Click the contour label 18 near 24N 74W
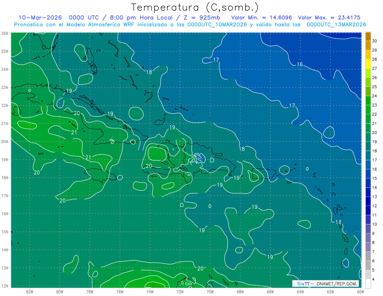Screen dimensions: 383x296 point(149,72)
